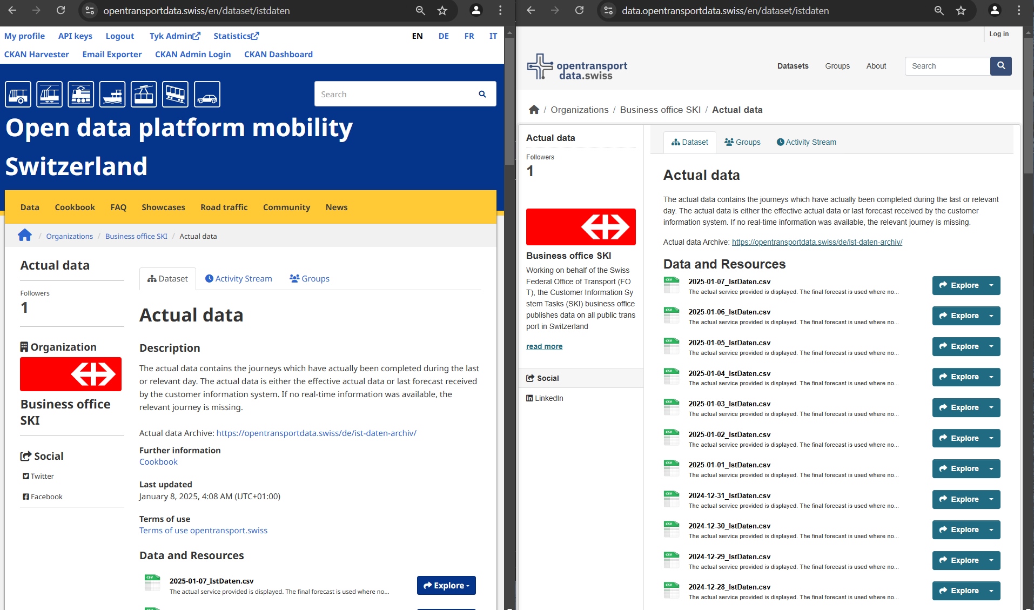Image resolution: width=1034 pixels, height=610 pixels.
Task: Reload the page in the right browser window
Action: [x=579, y=10]
